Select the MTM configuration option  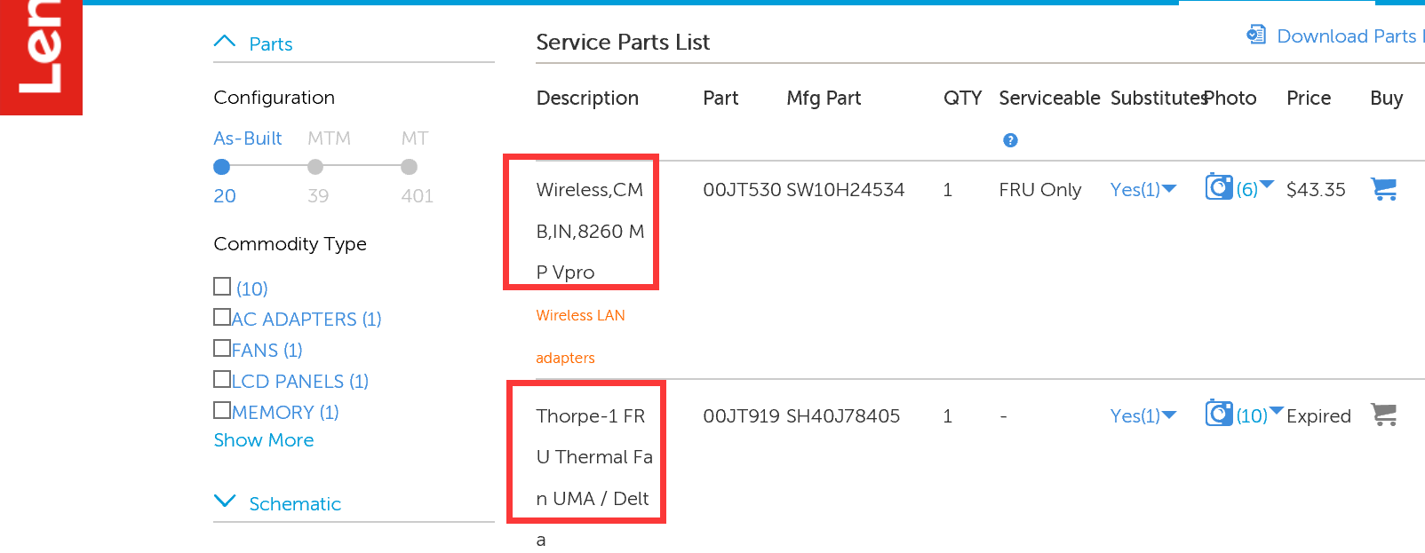(x=315, y=167)
